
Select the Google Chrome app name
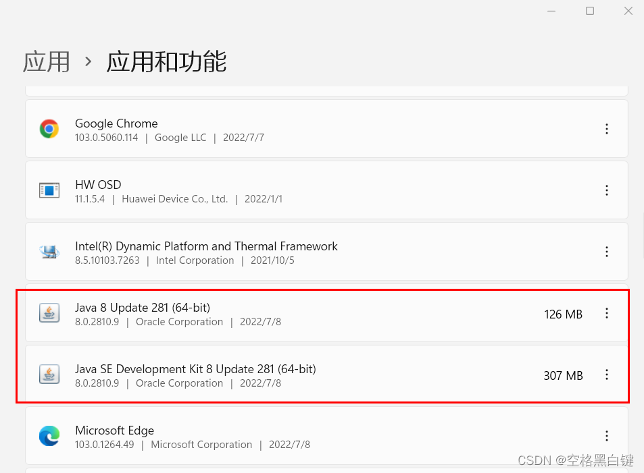116,123
